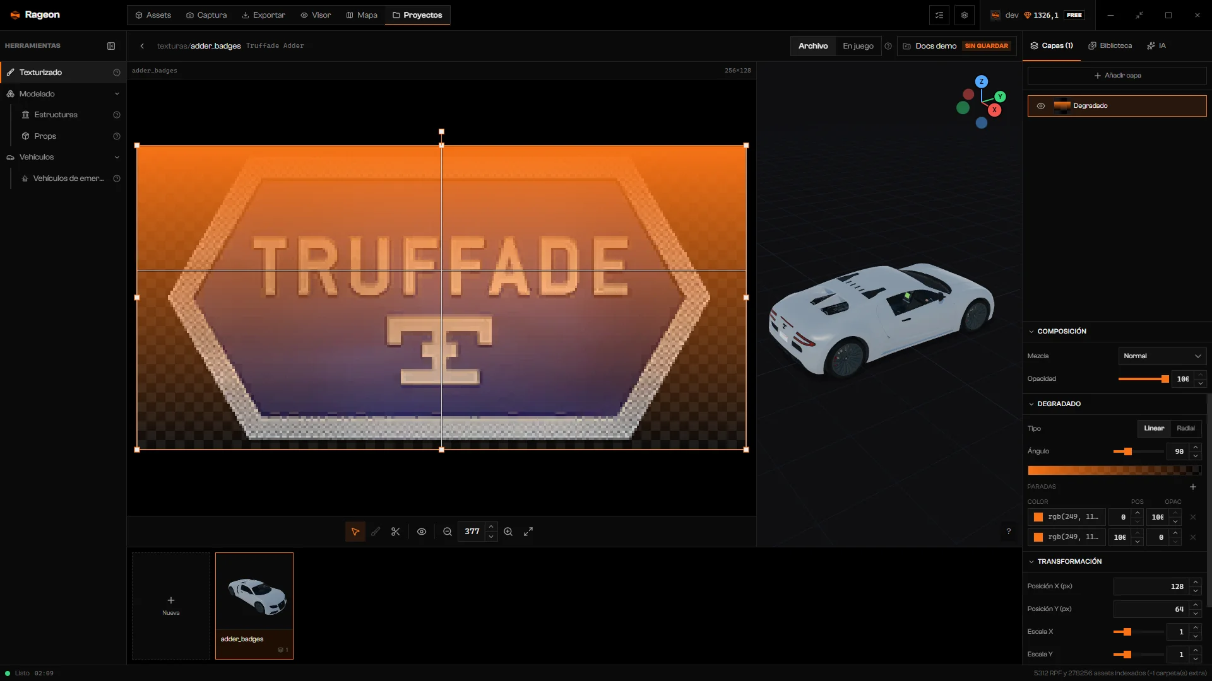The height and width of the screenshot is (681, 1212).
Task: Click the fit-to-screen expand icon
Action: 528,532
